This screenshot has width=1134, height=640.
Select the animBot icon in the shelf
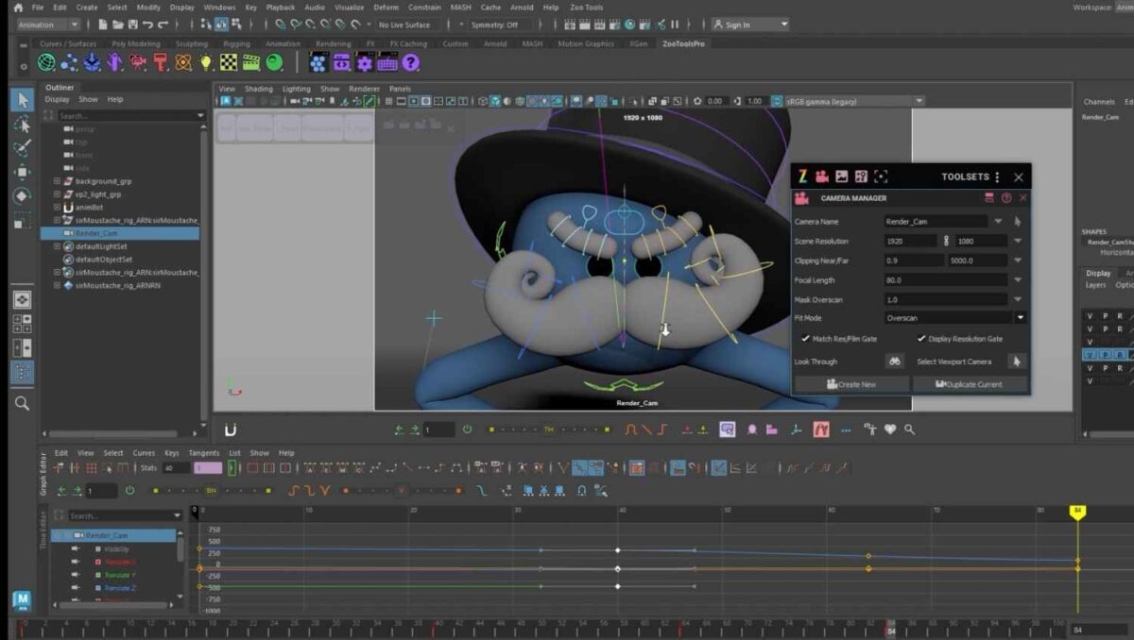[317, 64]
